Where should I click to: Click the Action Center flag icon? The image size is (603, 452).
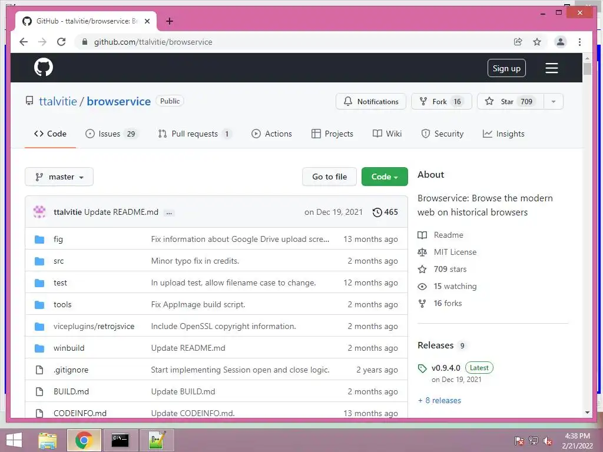click(519, 440)
